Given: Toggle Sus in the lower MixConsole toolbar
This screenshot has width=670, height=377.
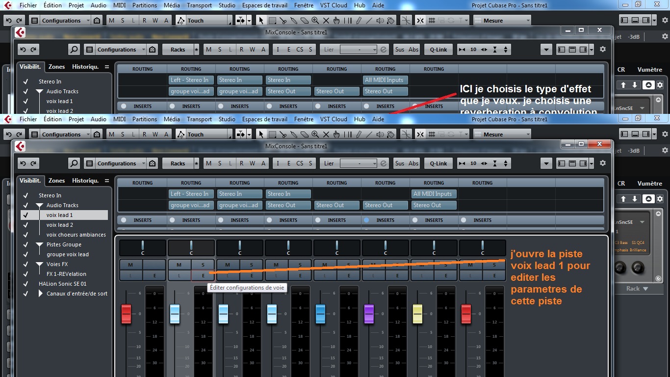Looking at the screenshot, I should coord(400,163).
